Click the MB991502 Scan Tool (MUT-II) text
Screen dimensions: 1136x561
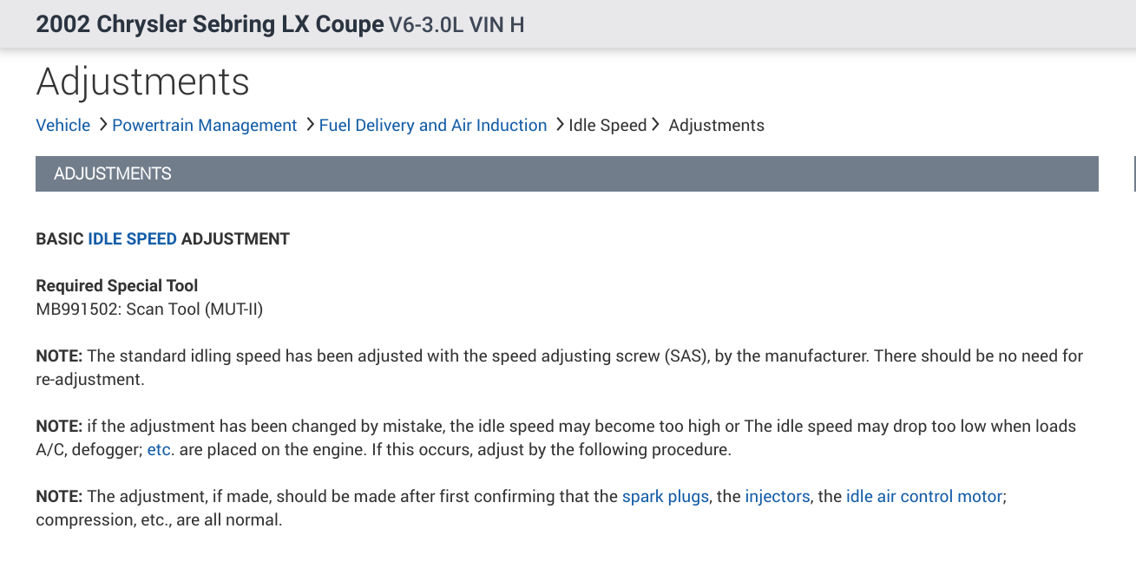(149, 309)
